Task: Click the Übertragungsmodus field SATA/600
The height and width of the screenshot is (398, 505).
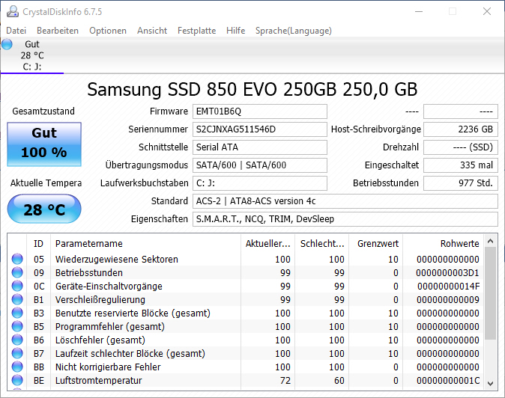Action: 260,165
